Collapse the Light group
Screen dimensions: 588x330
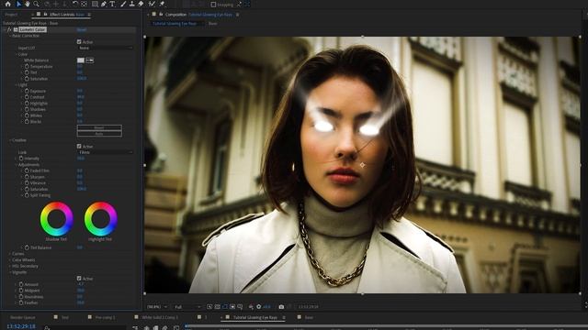pyautogui.click(x=17, y=85)
